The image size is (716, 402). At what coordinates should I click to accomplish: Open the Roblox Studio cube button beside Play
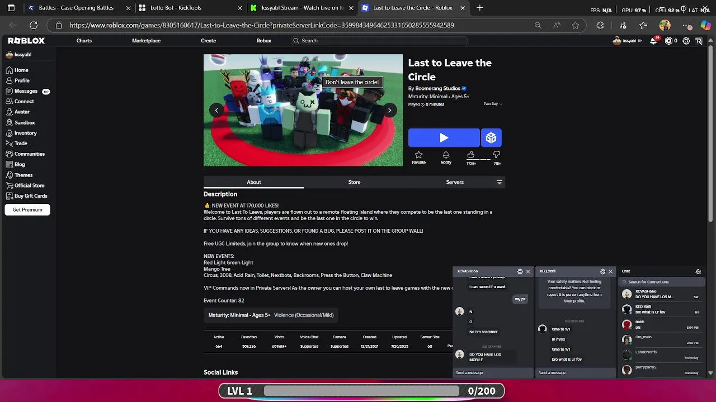491,137
